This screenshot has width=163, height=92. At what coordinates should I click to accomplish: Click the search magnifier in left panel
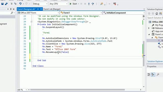pos(12,13)
